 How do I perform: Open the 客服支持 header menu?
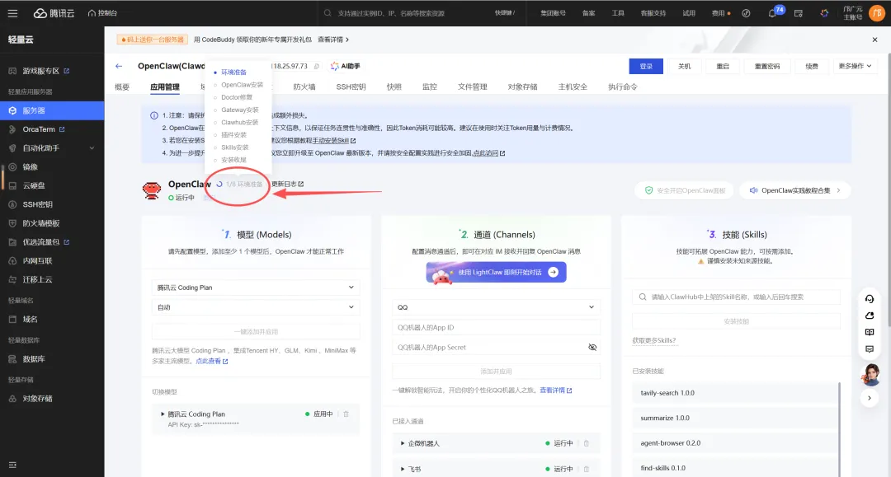pyautogui.click(x=653, y=13)
